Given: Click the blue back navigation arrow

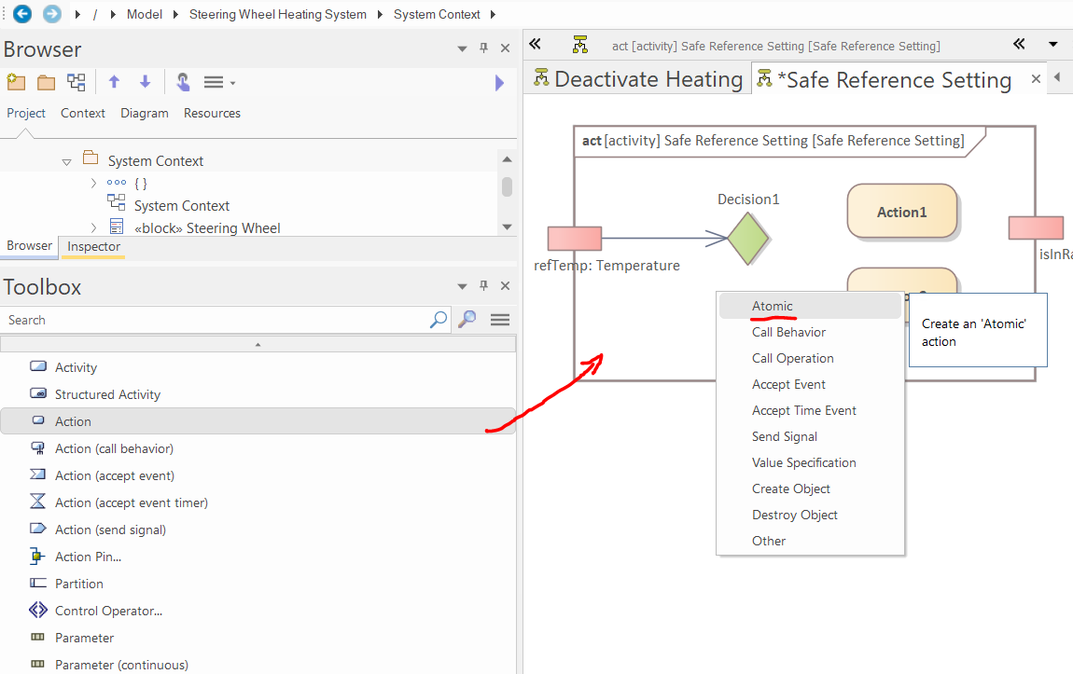Looking at the screenshot, I should pos(22,14).
